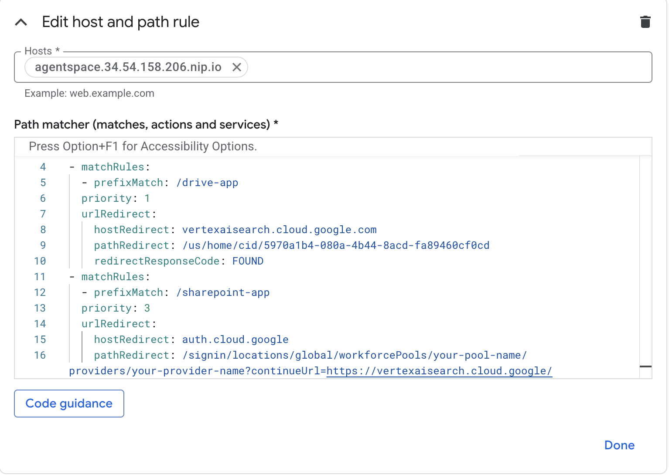Click the editor's vertical scrollbar track
Screen dimensions: 669x475
645,261
